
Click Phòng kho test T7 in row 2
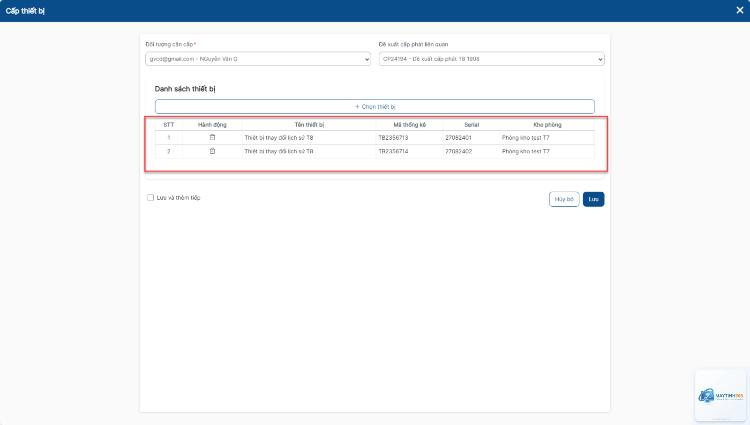[x=526, y=151]
